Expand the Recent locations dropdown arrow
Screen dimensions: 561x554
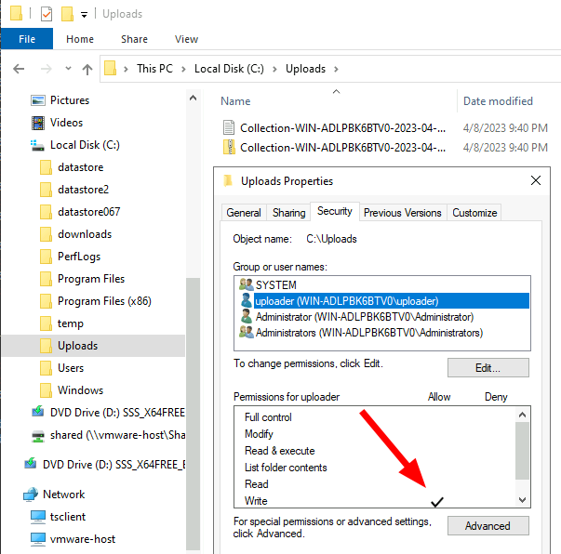click(x=68, y=69)
